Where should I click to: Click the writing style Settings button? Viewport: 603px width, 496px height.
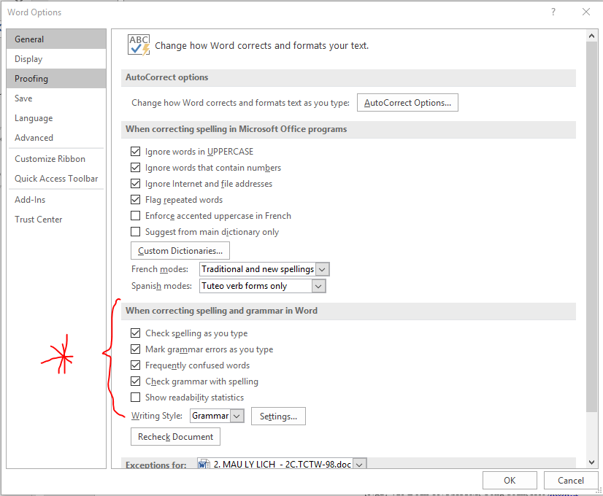point(278,416)
